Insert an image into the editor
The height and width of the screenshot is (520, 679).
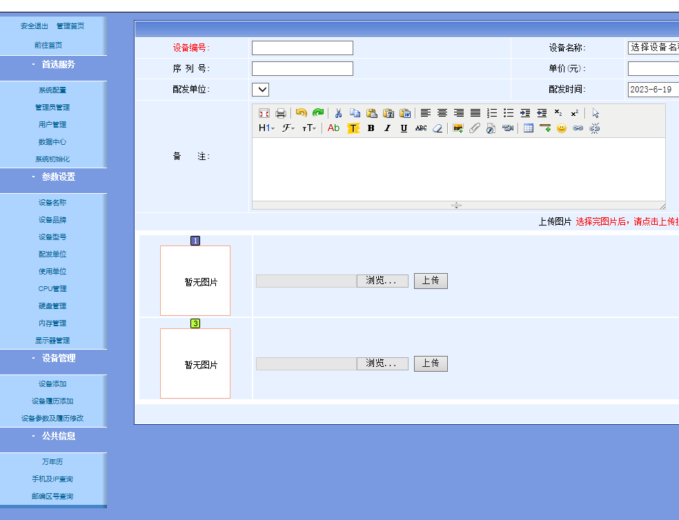coord(457,128)
